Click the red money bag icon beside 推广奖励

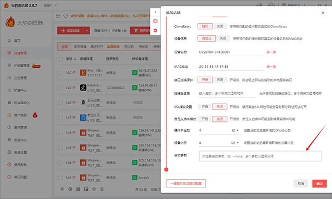click(x=35, y=115)
